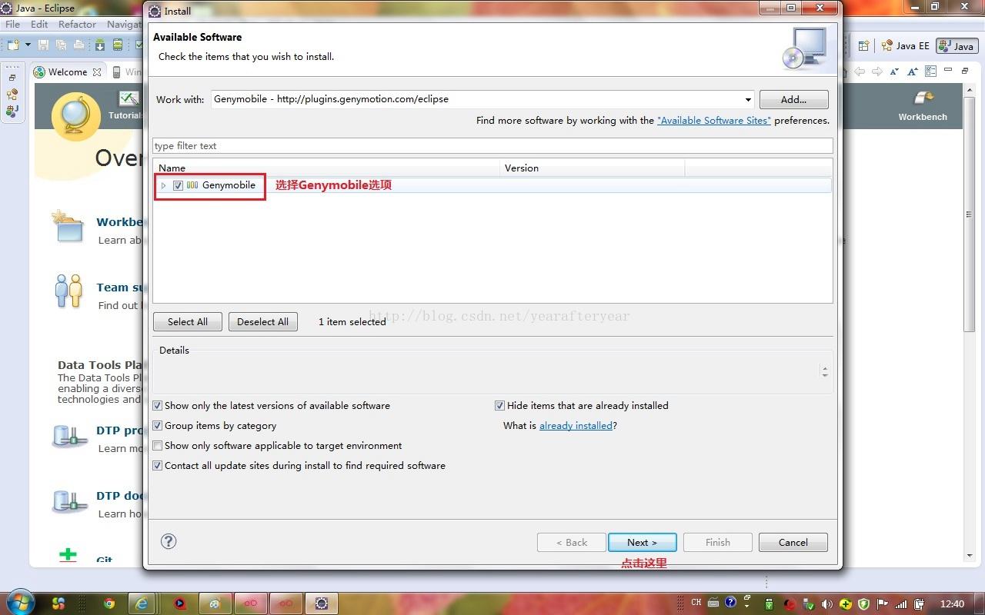Click the Next button to continue installing
This screenshot has height=615, width=985.
tap(642, 542)
